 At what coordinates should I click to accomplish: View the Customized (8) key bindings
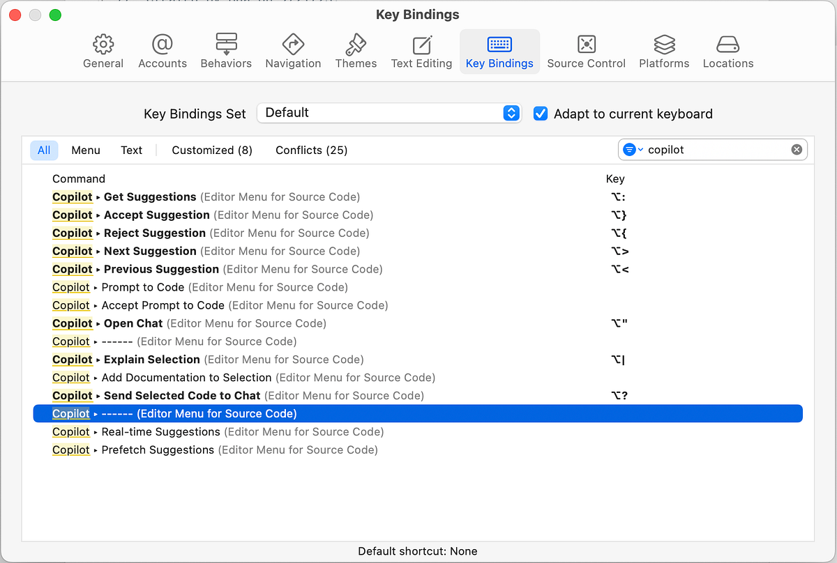pos(211,150)
